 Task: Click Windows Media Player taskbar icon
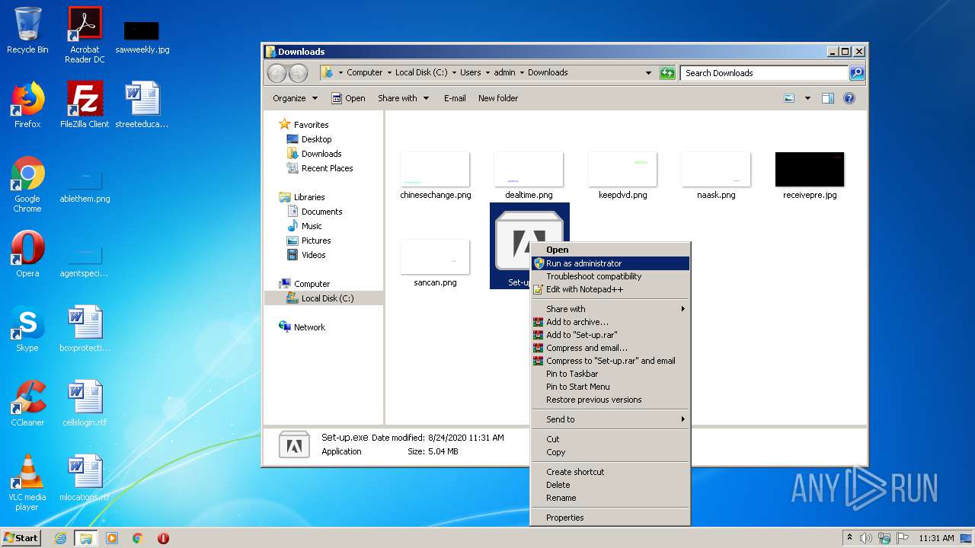pos(112,538)
